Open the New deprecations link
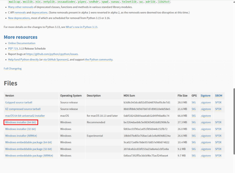235x173 pixels. [x=19, y=18]
